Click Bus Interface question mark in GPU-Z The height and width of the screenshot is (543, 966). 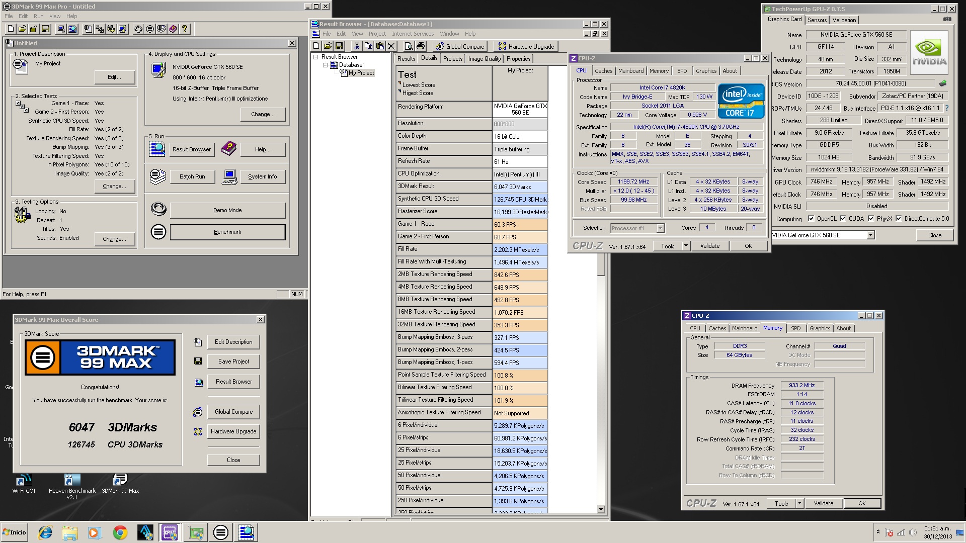pyautogui.click(x=947, y=108)
